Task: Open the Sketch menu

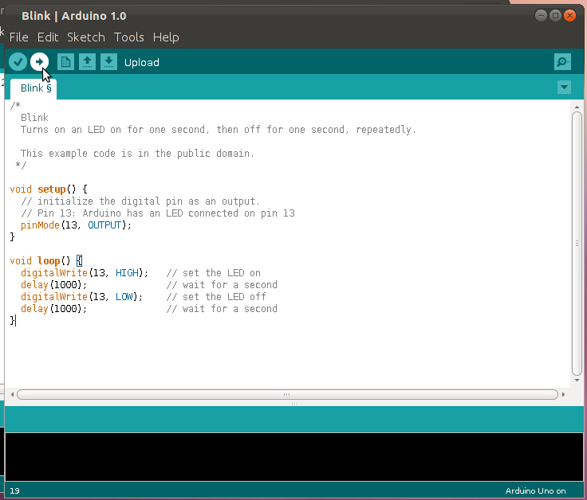Action: point(85,37)
